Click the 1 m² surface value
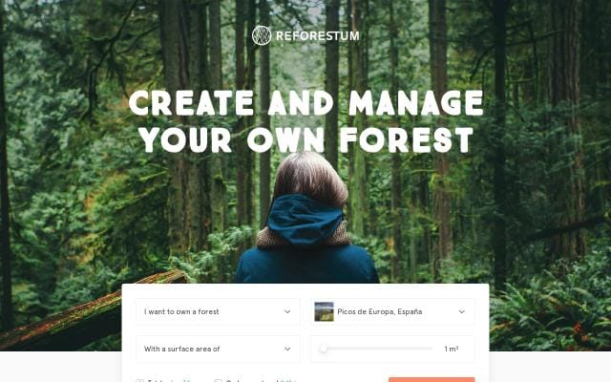This screenshot has width=611, height=382. pos(452,349)
